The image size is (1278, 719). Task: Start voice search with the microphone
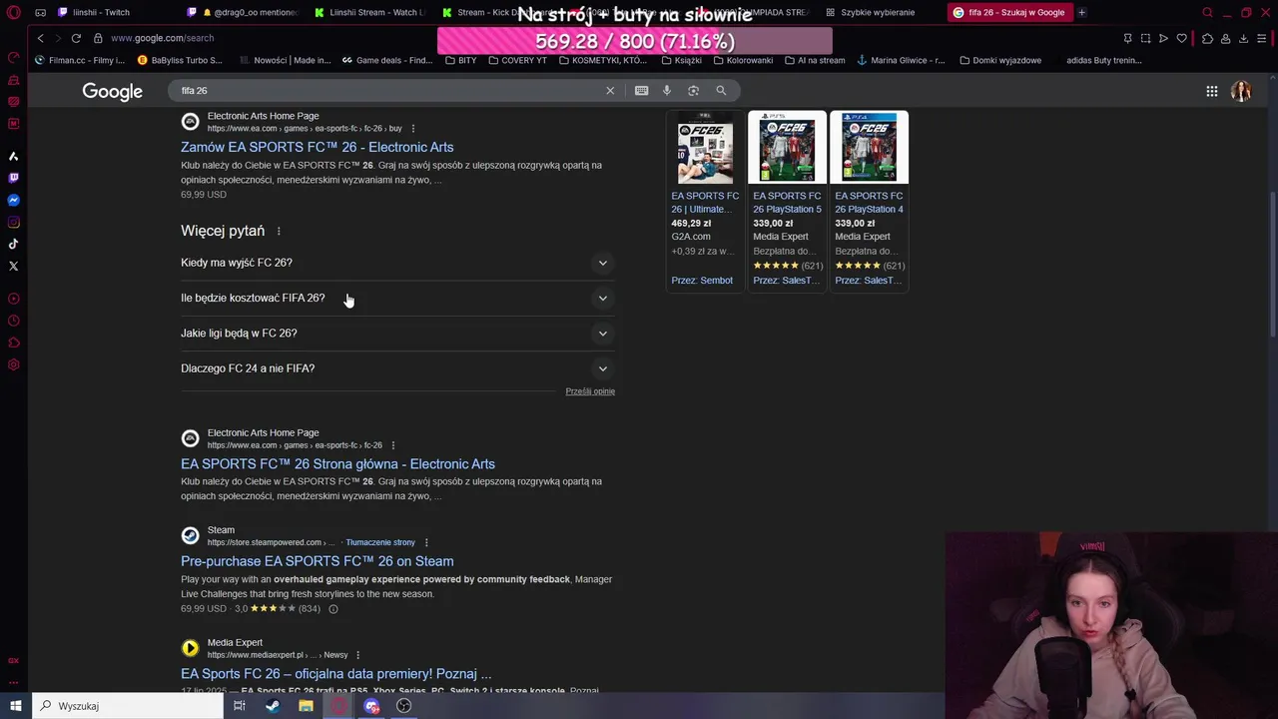[667, 91]
